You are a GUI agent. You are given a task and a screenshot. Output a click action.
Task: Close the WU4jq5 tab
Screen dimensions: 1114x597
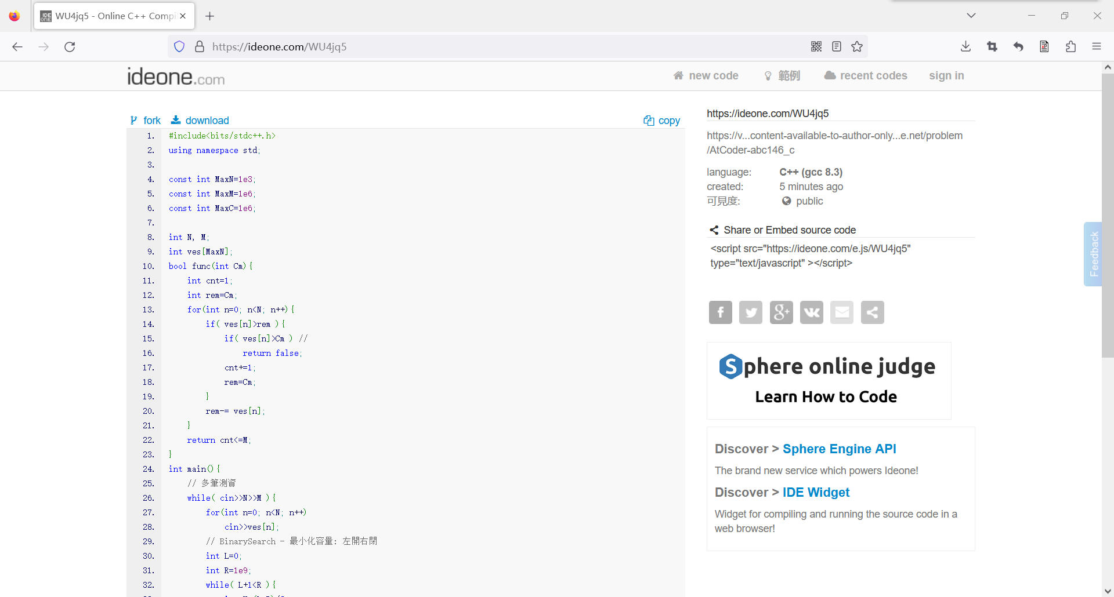click(x=183, y=16)
